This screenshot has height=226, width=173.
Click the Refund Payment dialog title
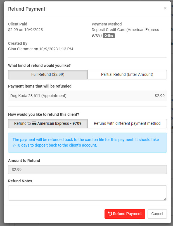pyautogui.click(x=27, y=9)
